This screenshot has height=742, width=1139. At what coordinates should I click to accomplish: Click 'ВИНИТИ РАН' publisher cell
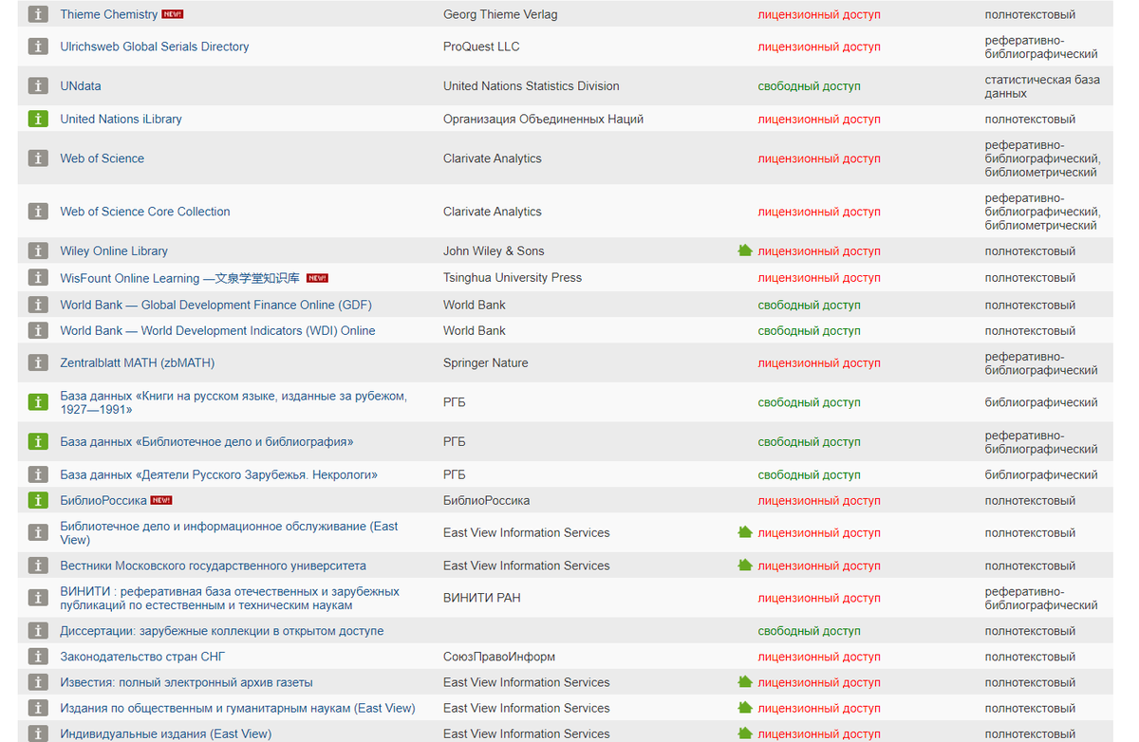click(482, 598)
